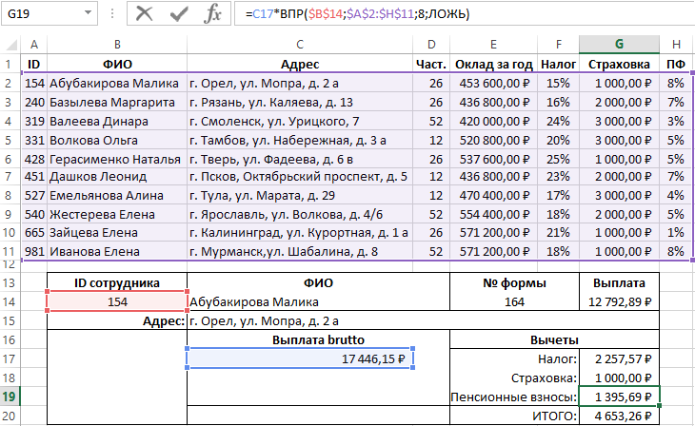Select the row 14 header
Image resolution: width=695 pixels, height=426 pixels.
click(9, 301)
